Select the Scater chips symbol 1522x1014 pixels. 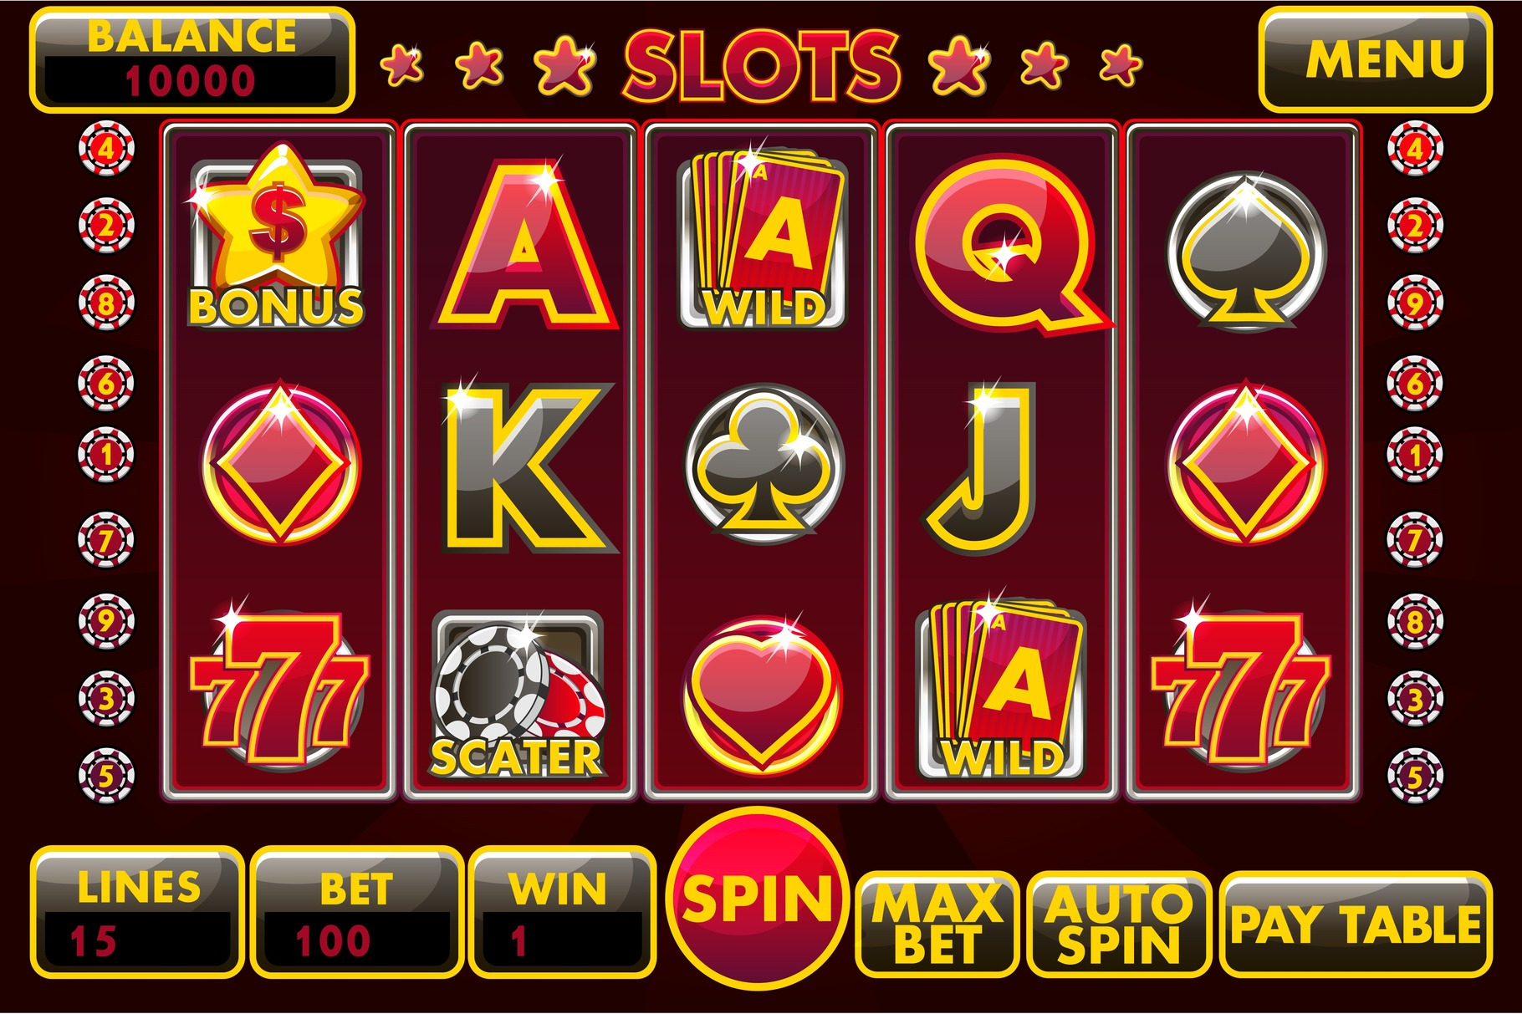tap(518, 696)
